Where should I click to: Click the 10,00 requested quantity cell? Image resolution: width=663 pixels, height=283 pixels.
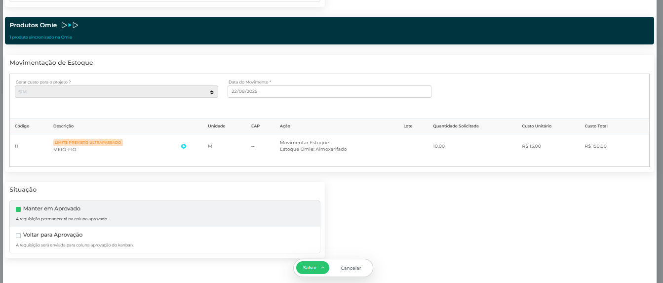(439, 146)
